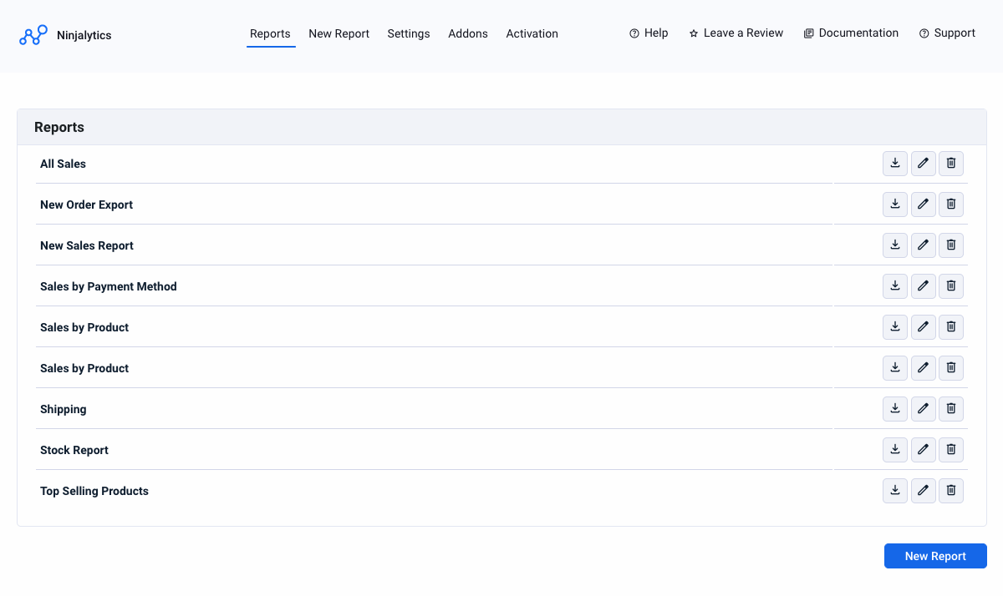
Task: Switch to the Settings tab
Action: [408, 33]
